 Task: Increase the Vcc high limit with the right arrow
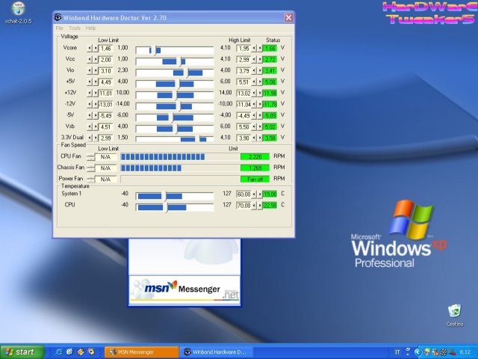coord(259,60)
